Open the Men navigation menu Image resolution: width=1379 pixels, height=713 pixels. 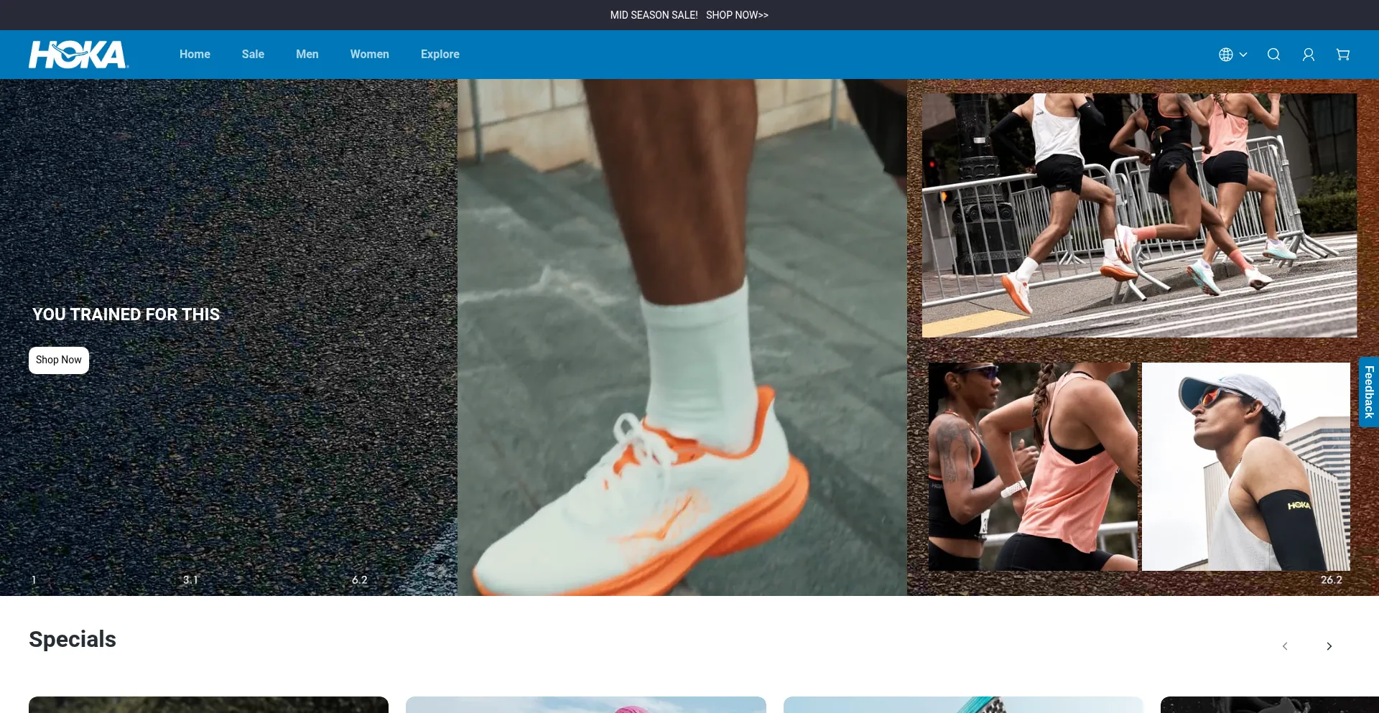click(x=307, y=55)
